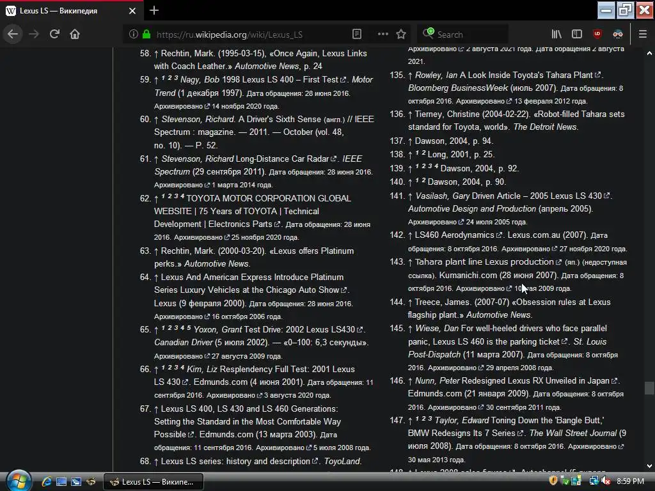
Task: Open TOYOTA MOTOR CORPORATION GLOBAL WEBSITE link
Action: (x=253, y=211)
